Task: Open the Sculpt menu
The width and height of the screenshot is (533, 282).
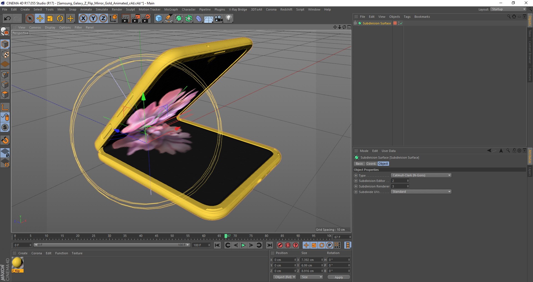Action: tap(130, 9)
